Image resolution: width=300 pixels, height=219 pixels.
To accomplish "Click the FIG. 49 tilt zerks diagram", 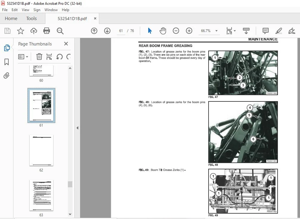I will coord(243,191).
